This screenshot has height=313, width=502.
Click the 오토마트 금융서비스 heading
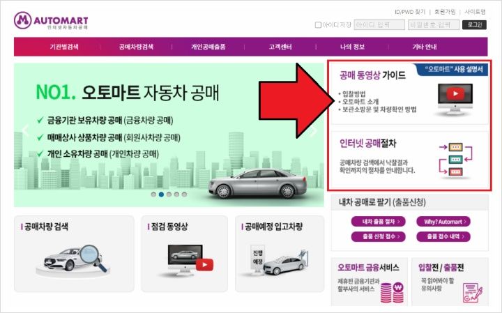click(368, 268)
